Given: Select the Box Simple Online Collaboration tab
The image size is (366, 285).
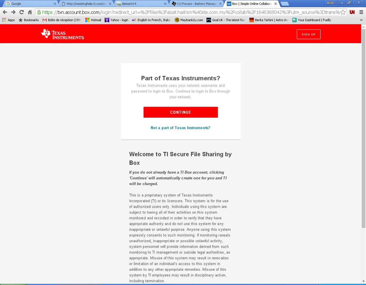Looking at the screenshot, I should point(252,4).
